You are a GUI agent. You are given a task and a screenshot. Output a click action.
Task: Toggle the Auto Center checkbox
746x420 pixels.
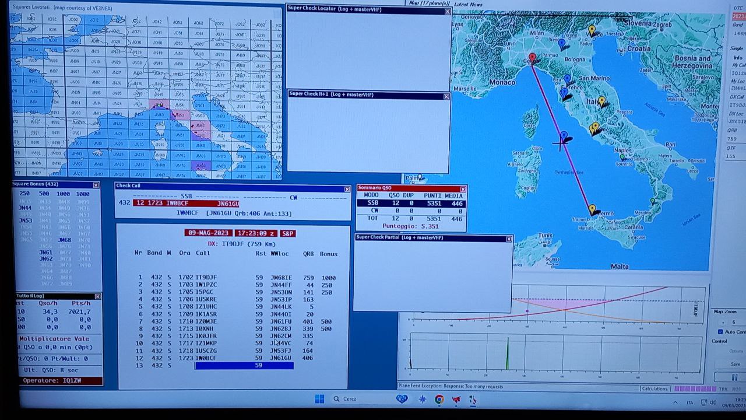(x=720, y=332)
